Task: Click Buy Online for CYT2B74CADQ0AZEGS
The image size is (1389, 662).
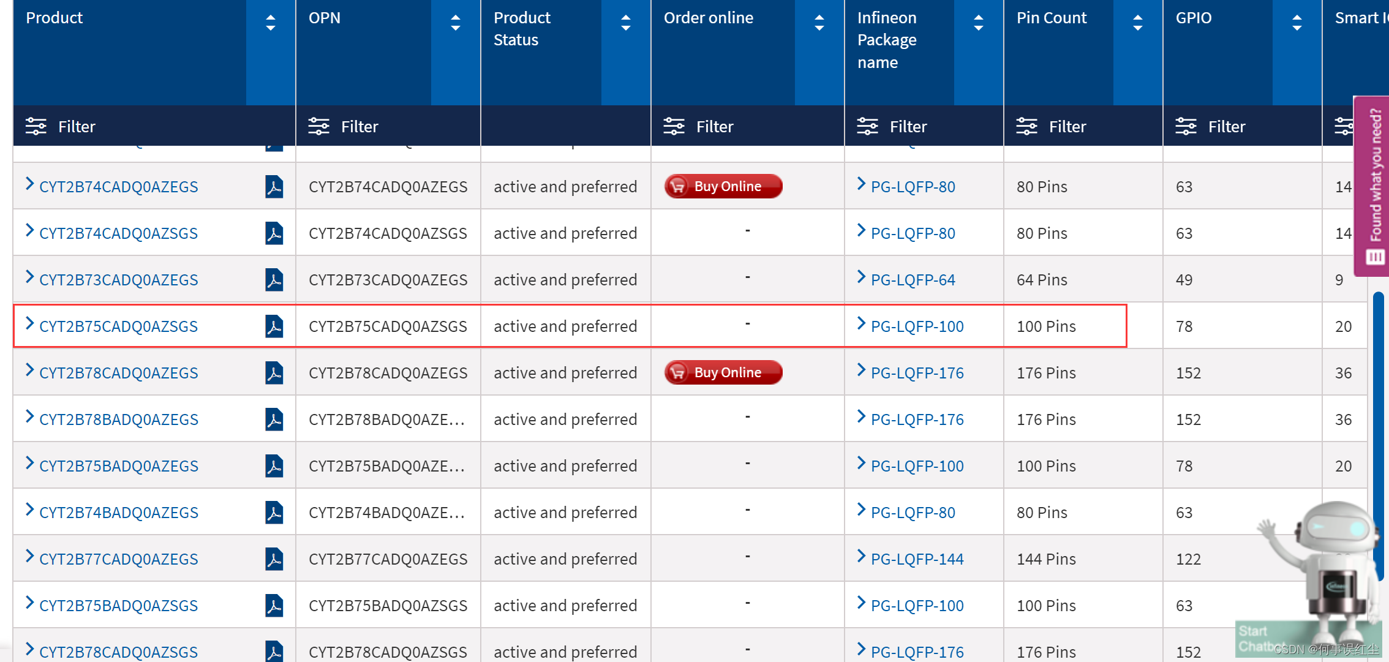Action: (723, 186)
